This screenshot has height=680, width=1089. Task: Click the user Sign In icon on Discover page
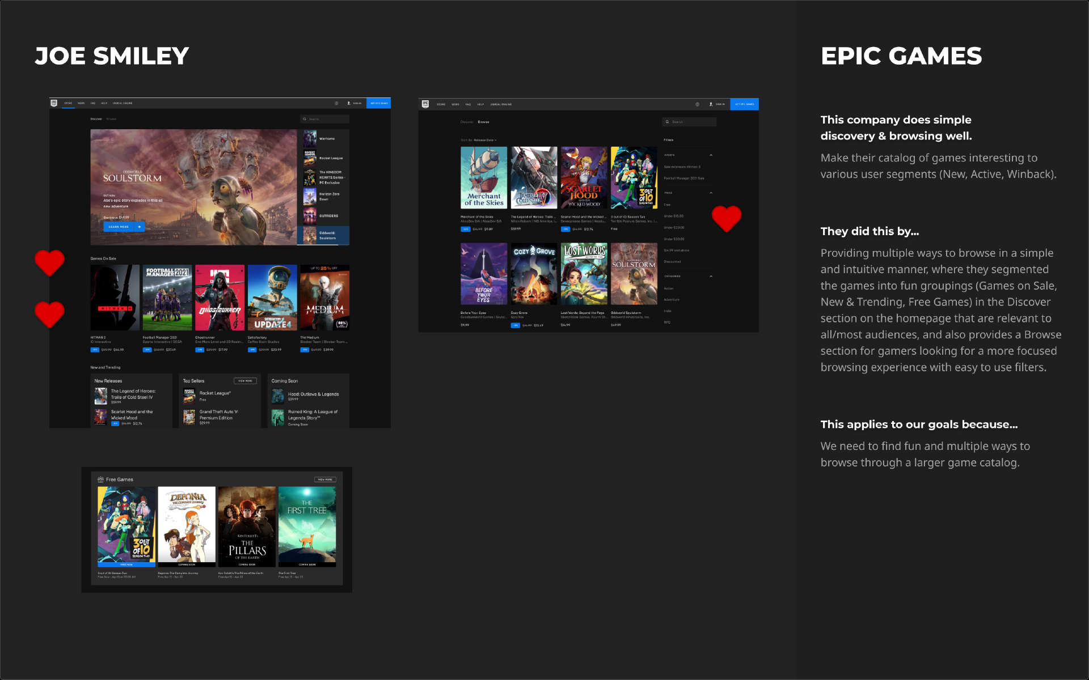pyautogui.click(x=349, y=103)
